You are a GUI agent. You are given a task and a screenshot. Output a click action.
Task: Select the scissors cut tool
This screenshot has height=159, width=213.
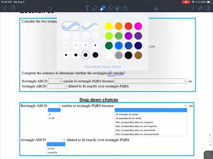[118, 8]
